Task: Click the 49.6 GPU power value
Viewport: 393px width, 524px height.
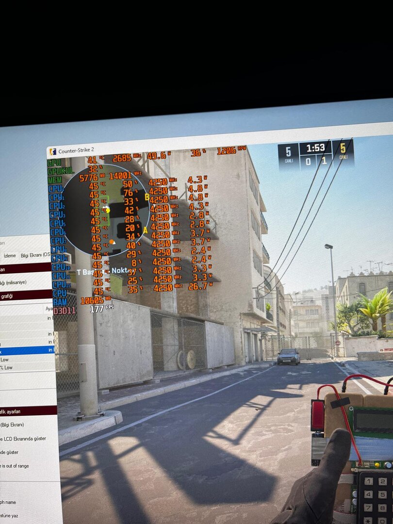Action: [x=159, y=155]
